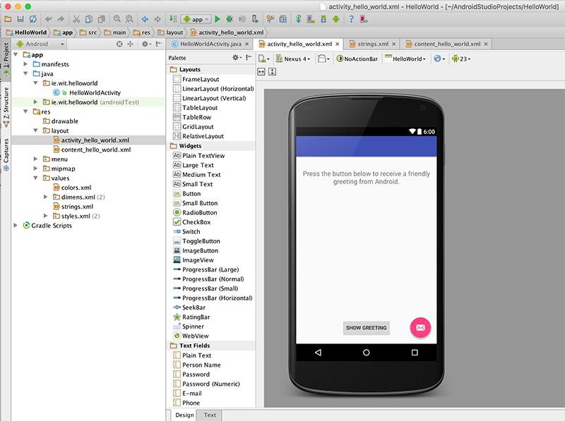This screenshot has width=565, height=421.
Task: Switch to HelloWorldActivity.java tab
Action: click(210, 44)
